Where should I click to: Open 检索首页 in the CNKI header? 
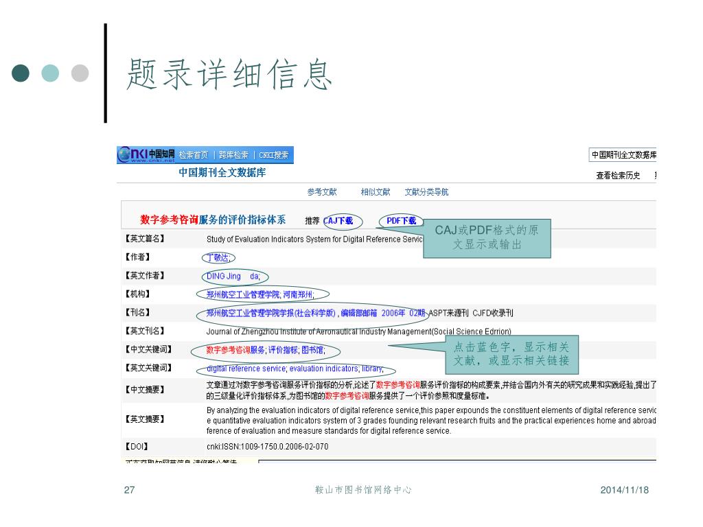[x=193, y=155]
